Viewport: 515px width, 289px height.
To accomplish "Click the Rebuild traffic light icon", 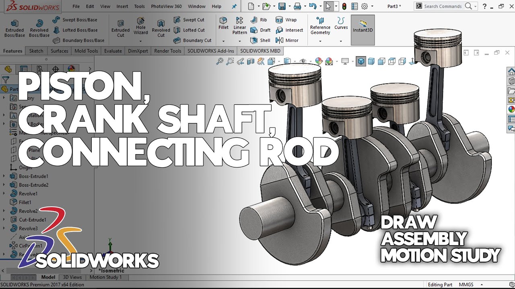I will [x=344, y=6].
